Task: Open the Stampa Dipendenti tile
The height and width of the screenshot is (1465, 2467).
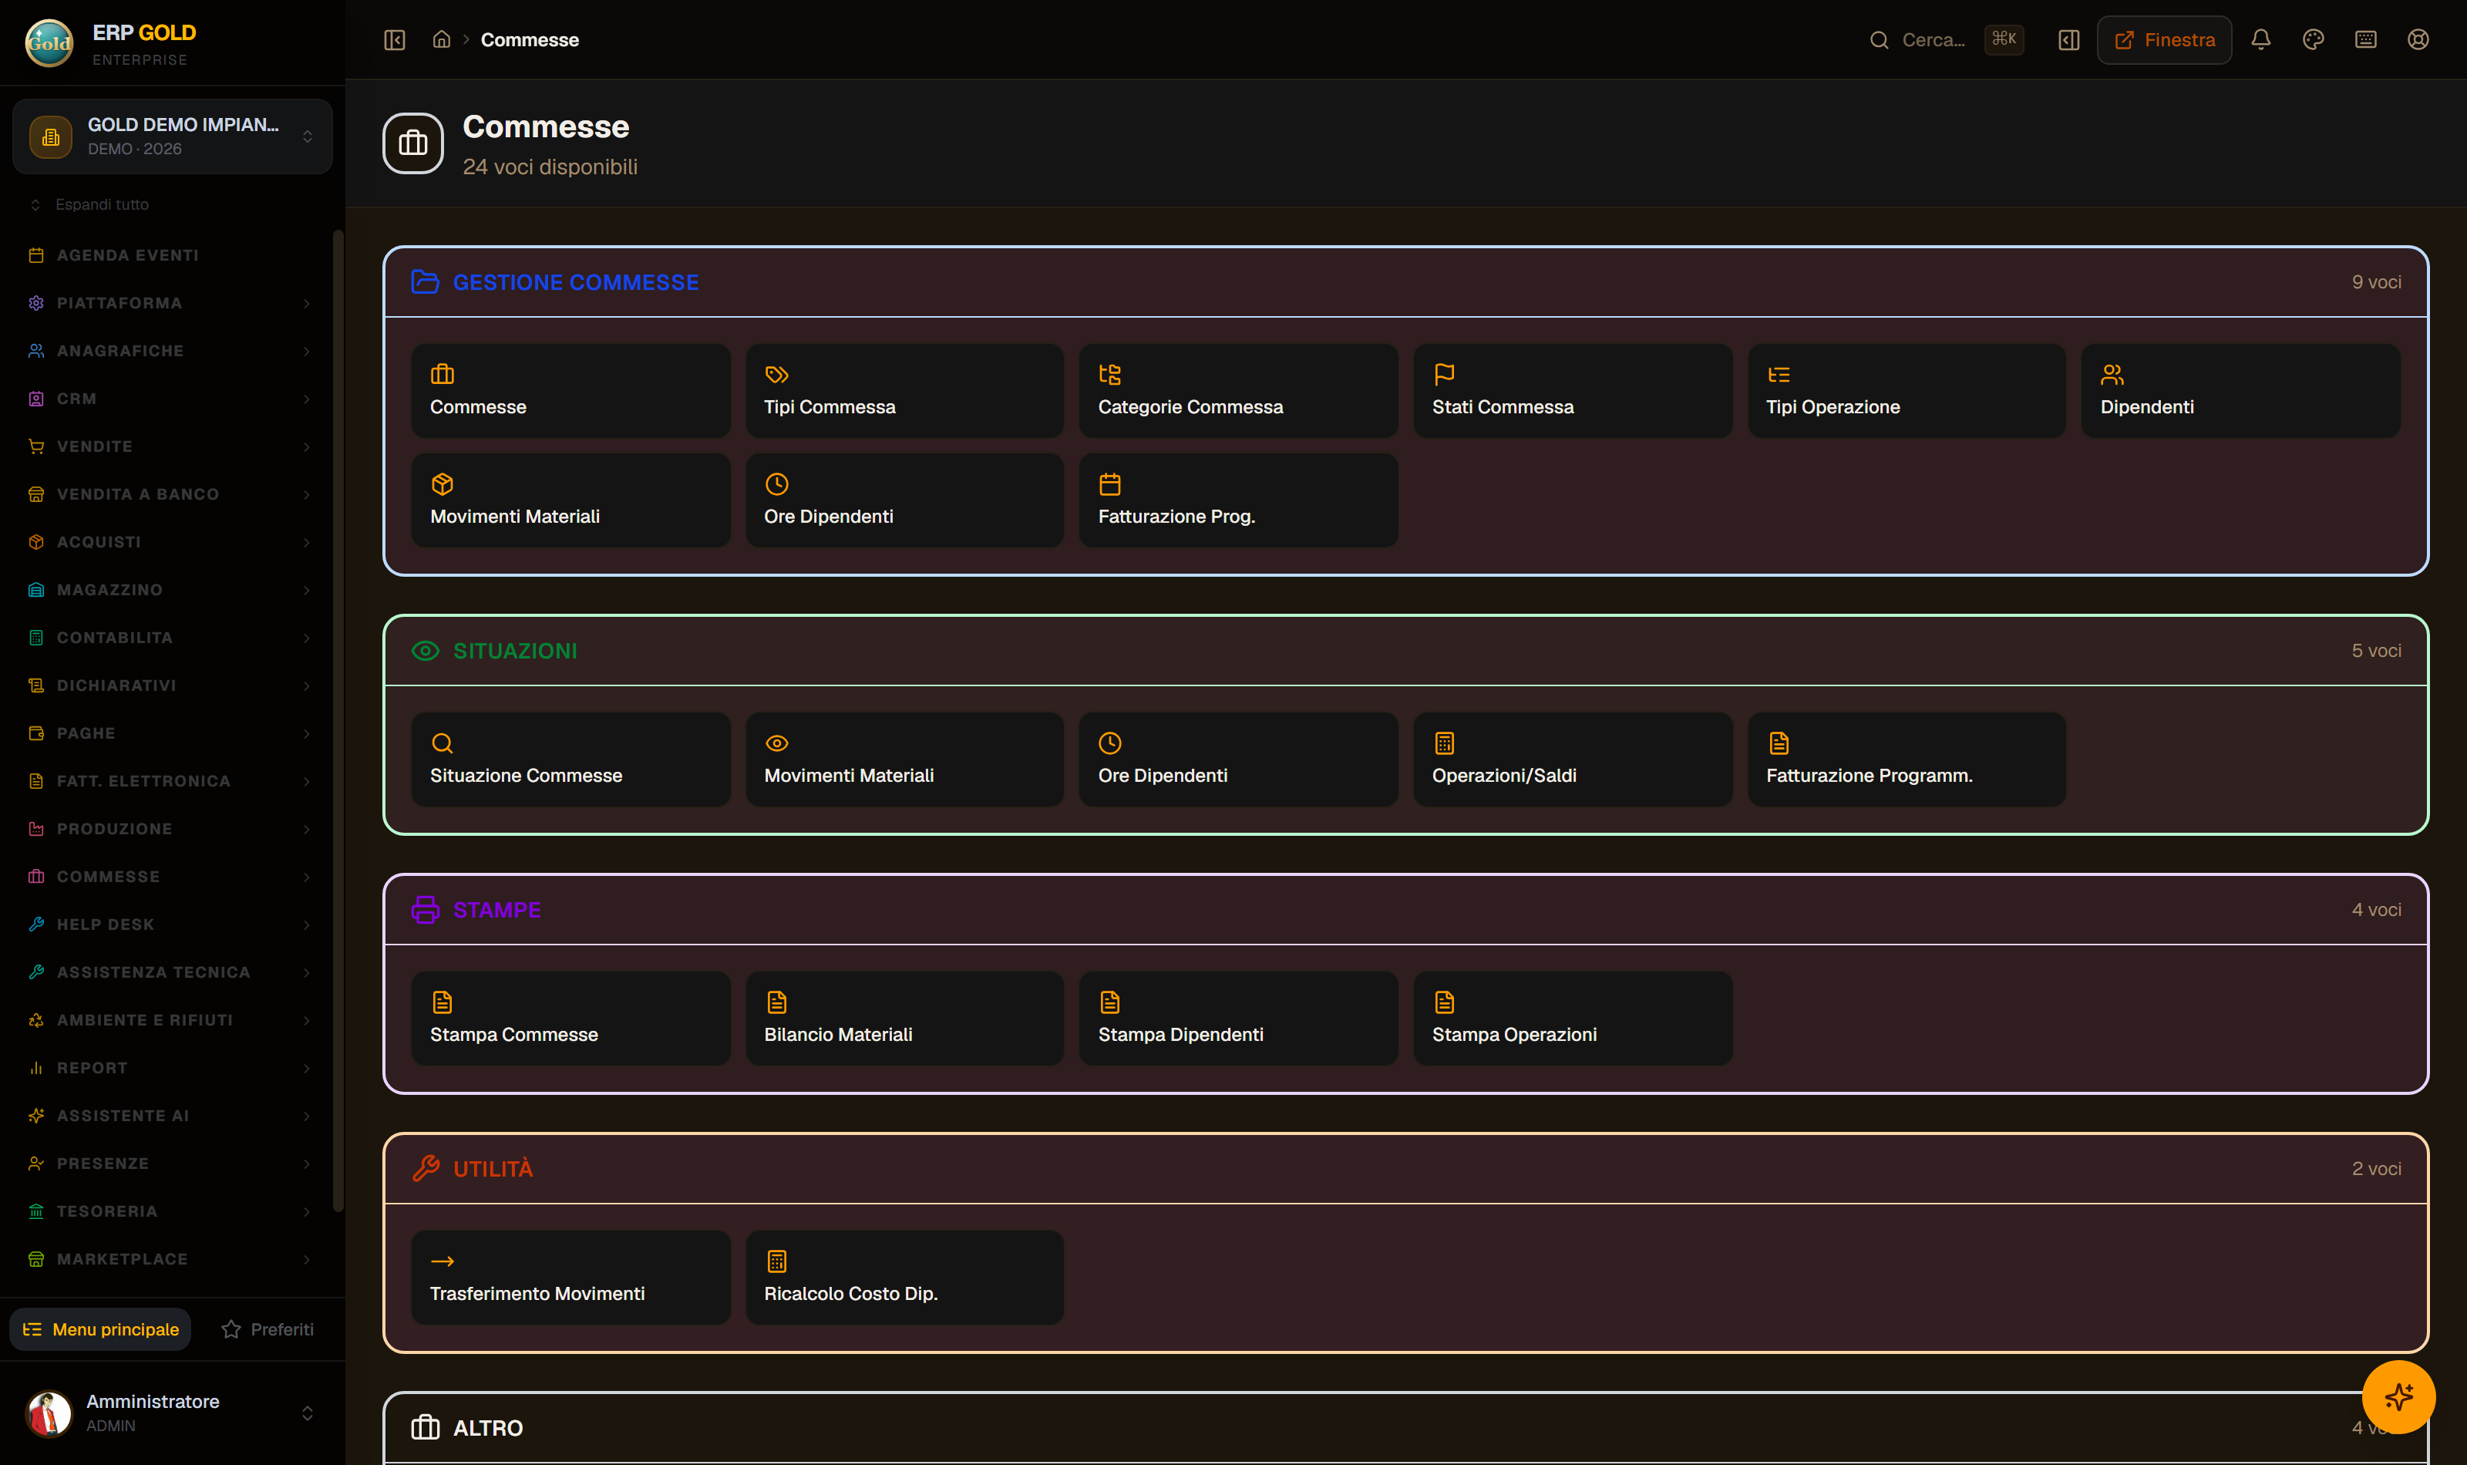Action: point(1237,1018)
